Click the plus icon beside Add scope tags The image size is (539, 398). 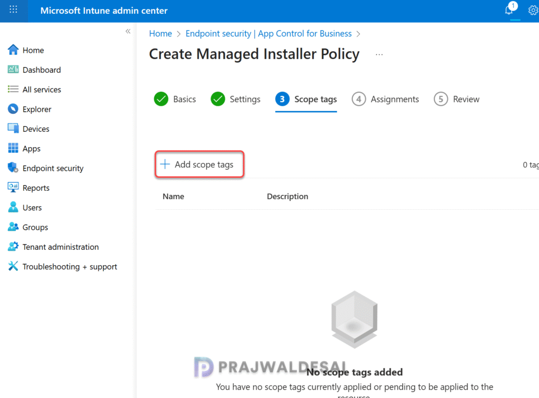165,164
